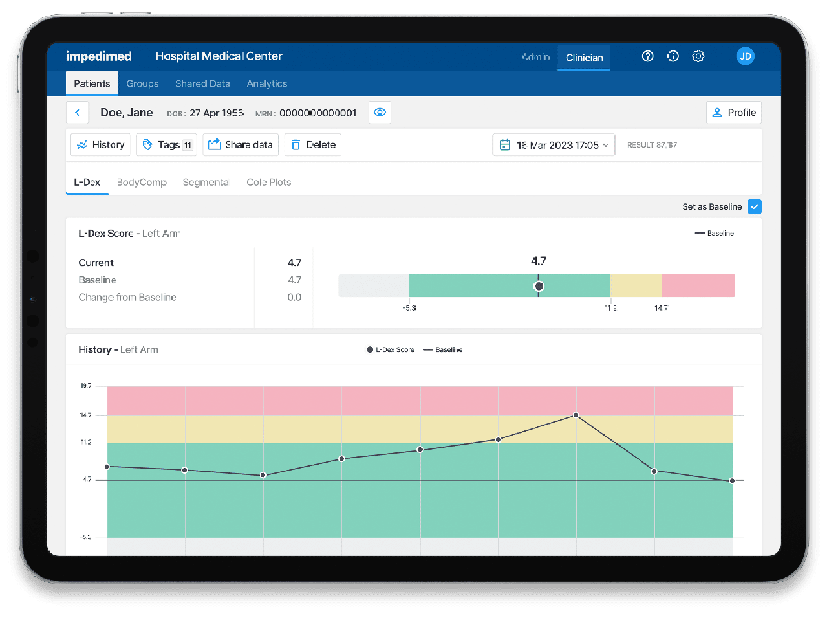
Task: Click the History - Left Arm heading
Action: [118, 349]
